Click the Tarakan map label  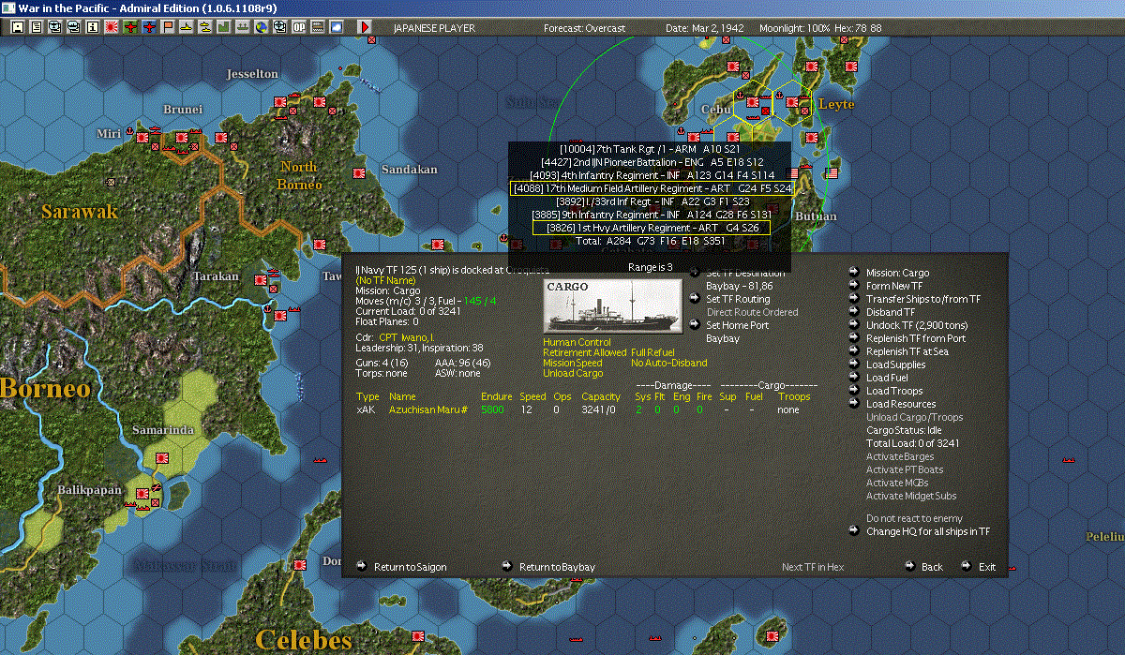216,277
